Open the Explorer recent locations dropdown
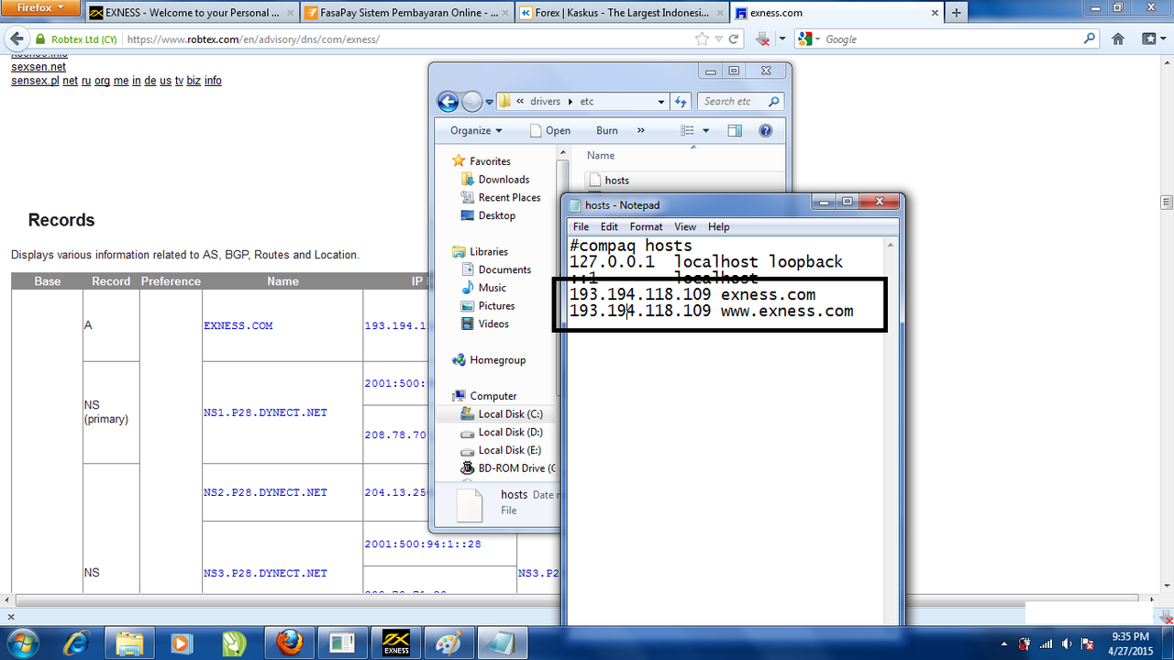Viewport: 1174px width, 660px height. [490, 102]
